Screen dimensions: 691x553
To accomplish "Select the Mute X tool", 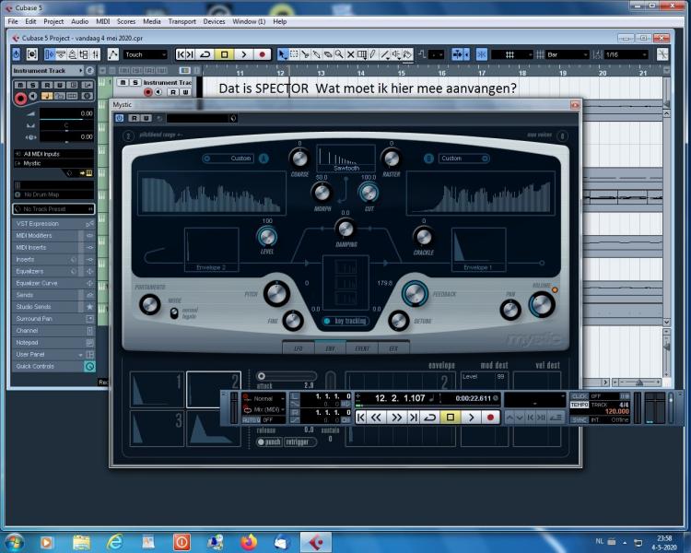I will (350, 54).
